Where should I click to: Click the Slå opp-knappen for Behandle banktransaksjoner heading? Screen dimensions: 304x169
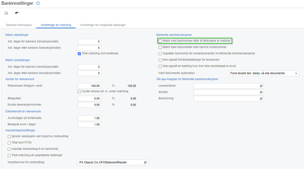pos(187,79)
